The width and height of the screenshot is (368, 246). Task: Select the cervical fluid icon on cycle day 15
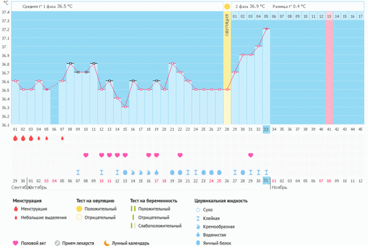[125, 172]
